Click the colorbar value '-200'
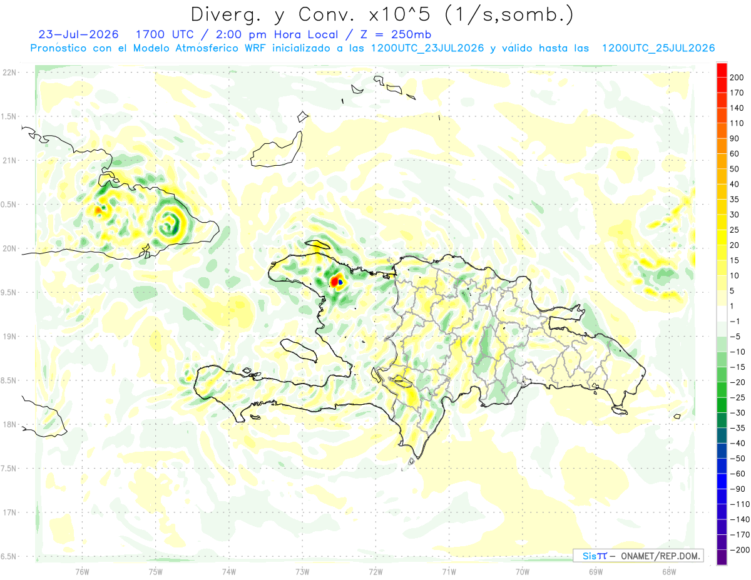The height and width of the screenshot is (580, 751). (x=739, y=550)
